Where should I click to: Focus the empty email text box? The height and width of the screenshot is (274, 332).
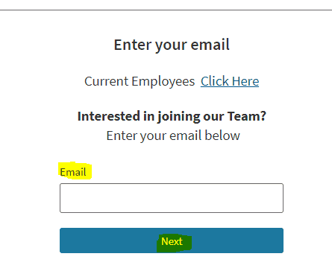(172, 198)
